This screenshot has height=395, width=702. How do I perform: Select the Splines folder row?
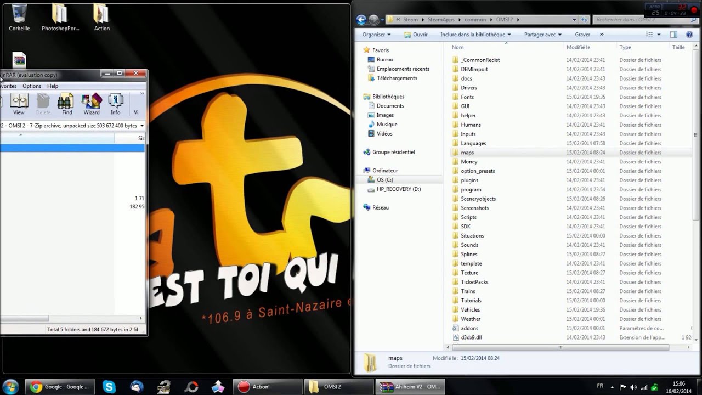tap(570, 254)
